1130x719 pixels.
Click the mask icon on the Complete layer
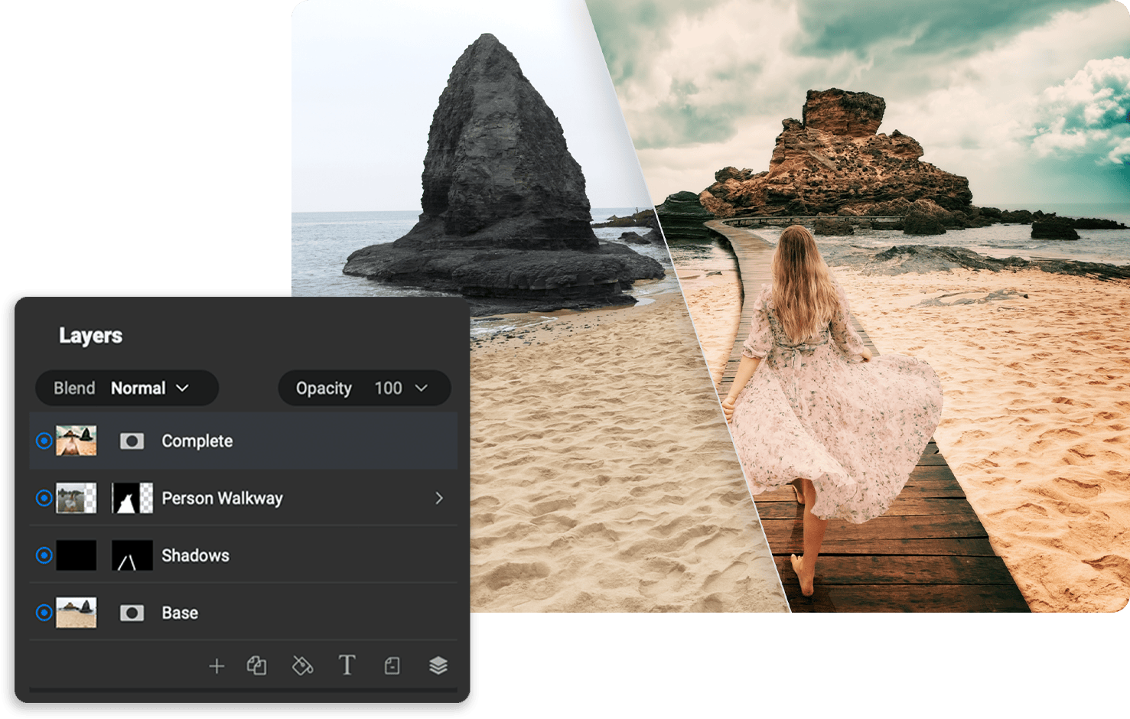point(132,441)
